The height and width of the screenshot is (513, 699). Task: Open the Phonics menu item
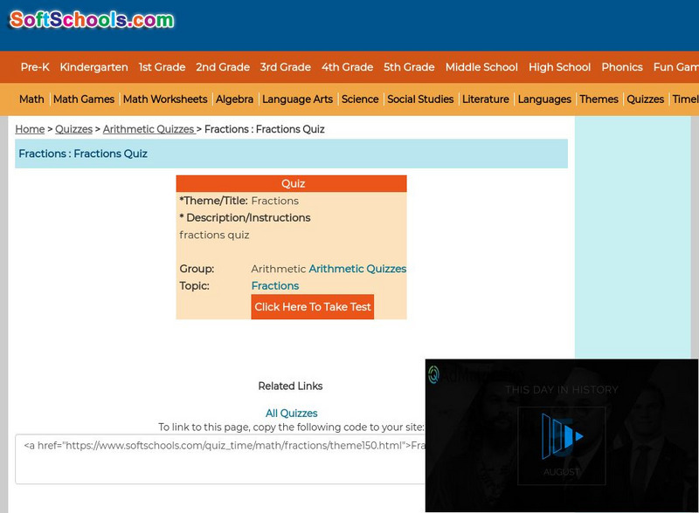tap(621, 67)
